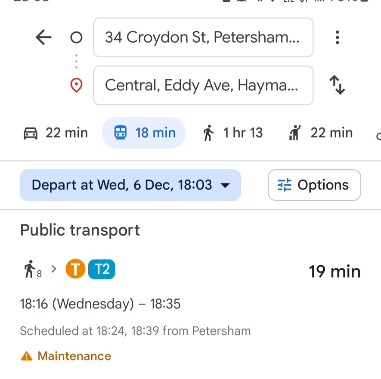Image resolution: width=381 pixels, height=379 pixels.
Task: Tap the back arrow icon
Action: click(x=43, y=37)
